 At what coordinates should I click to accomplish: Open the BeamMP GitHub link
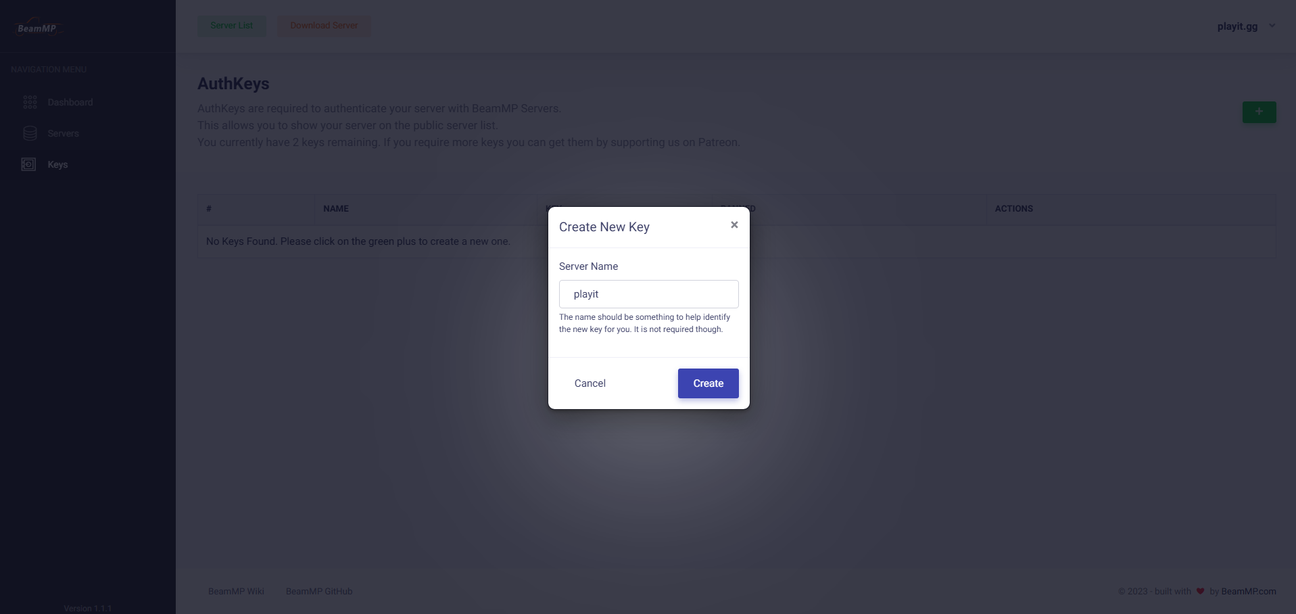point(318,591)
